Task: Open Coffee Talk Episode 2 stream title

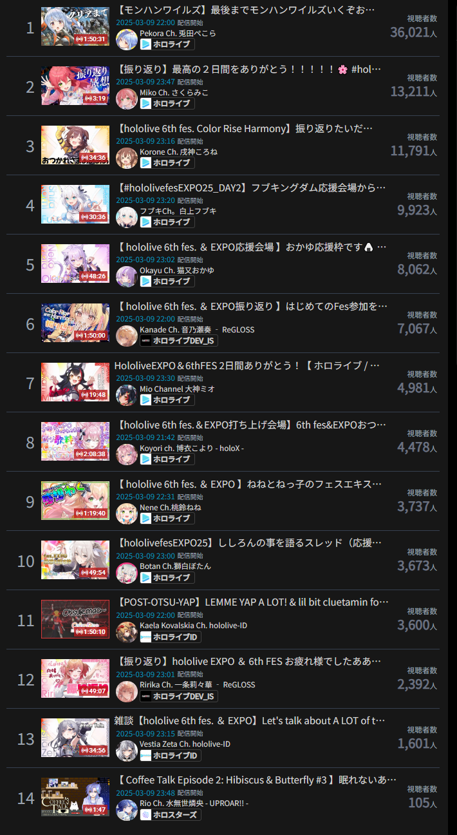Action: (256, 780)
